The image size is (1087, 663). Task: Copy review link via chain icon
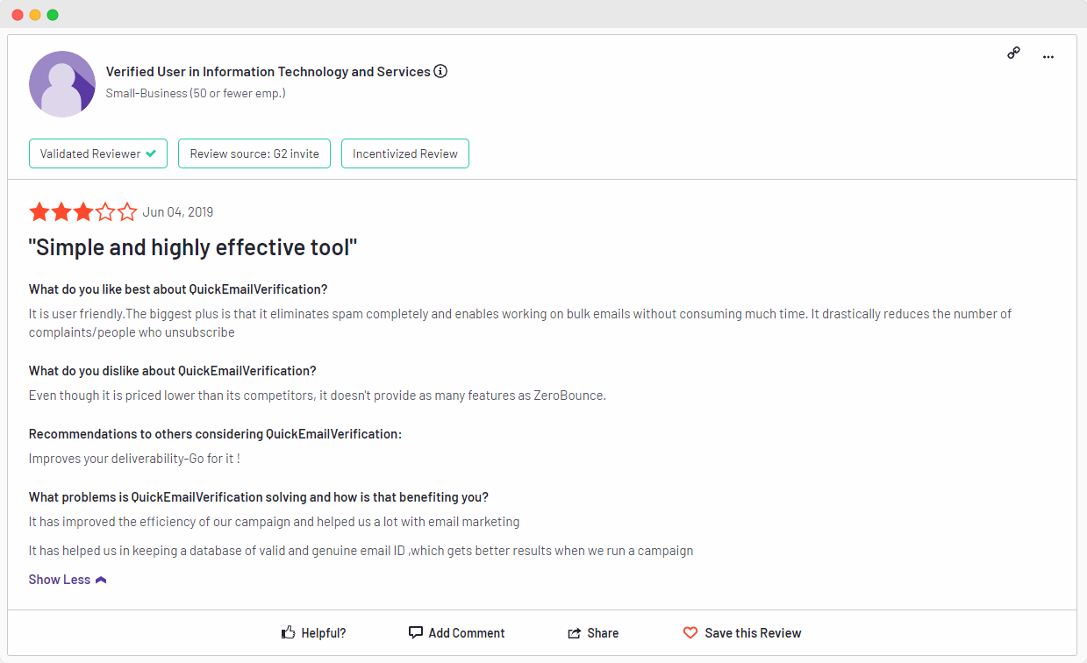pos(1013,53)
